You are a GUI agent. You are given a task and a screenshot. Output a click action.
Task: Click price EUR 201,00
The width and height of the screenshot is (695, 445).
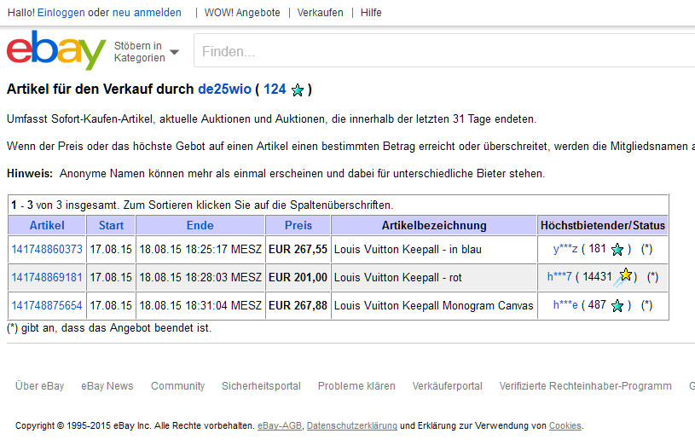click(x=298, y=277)
